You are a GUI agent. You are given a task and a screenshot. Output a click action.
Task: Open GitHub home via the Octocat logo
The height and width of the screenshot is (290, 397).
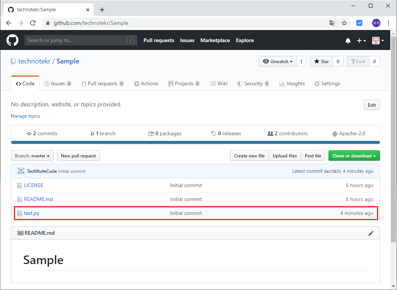click(x=12, y=40)
